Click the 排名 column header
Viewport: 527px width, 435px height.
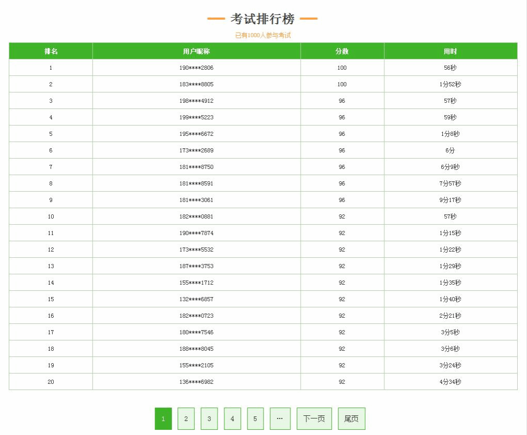point(51,51)
